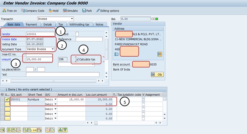This screenshot has width=247, height=134.
Task: Click the sort ascending icon
Action: 60,130
